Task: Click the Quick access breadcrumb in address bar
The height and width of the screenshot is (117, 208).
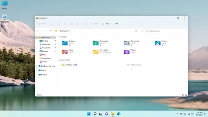Action: pyautogui.click(x=64, y=31)
